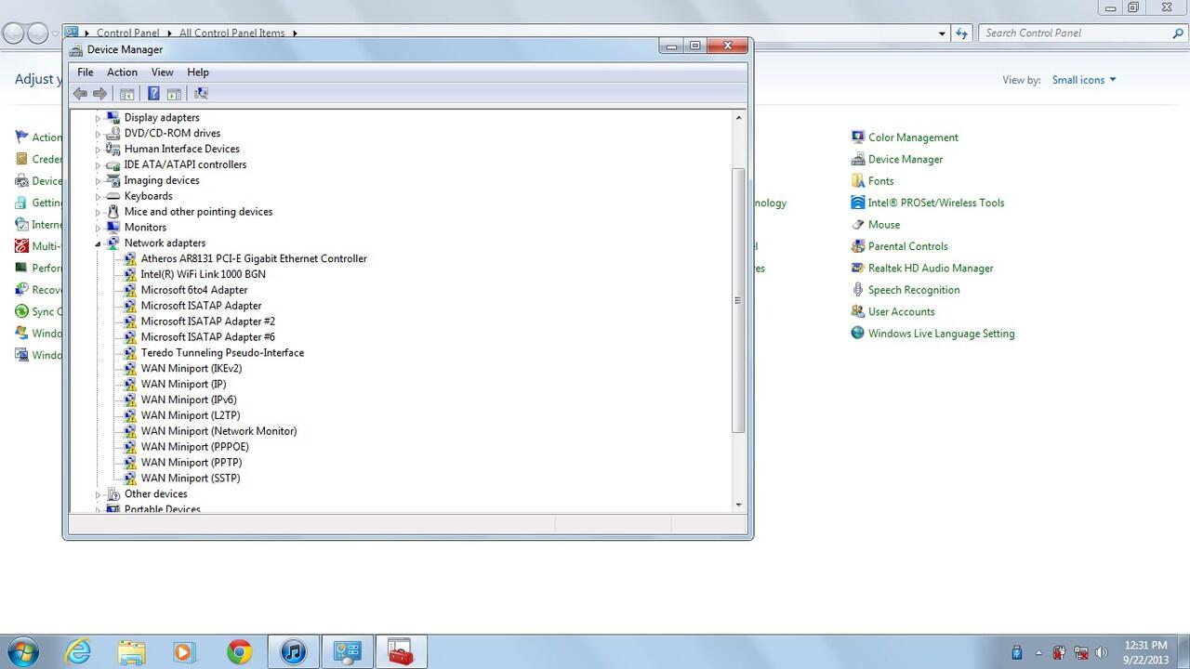Expand Display adapters node
Viewport: 1190px width, 669px height.
[x=98, y=118]
